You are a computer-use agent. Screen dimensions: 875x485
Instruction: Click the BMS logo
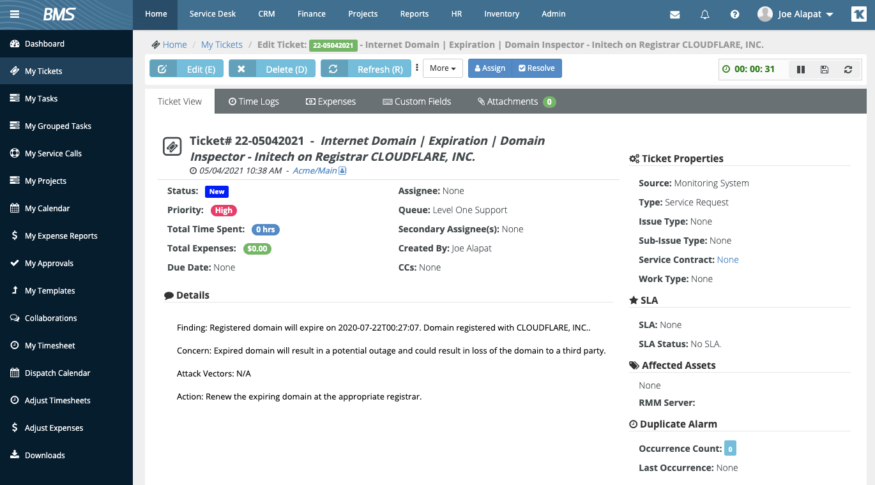coord(59,14)
